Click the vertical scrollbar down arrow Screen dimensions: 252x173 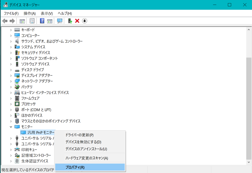[x=249, y=163]
